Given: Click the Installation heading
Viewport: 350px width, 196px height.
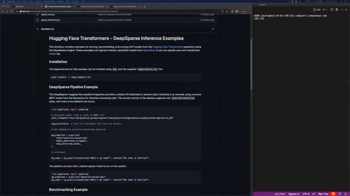Looking at the screenshot, I should (58, 62).
